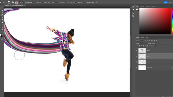Swap foreground and background colors

[2, 34]
